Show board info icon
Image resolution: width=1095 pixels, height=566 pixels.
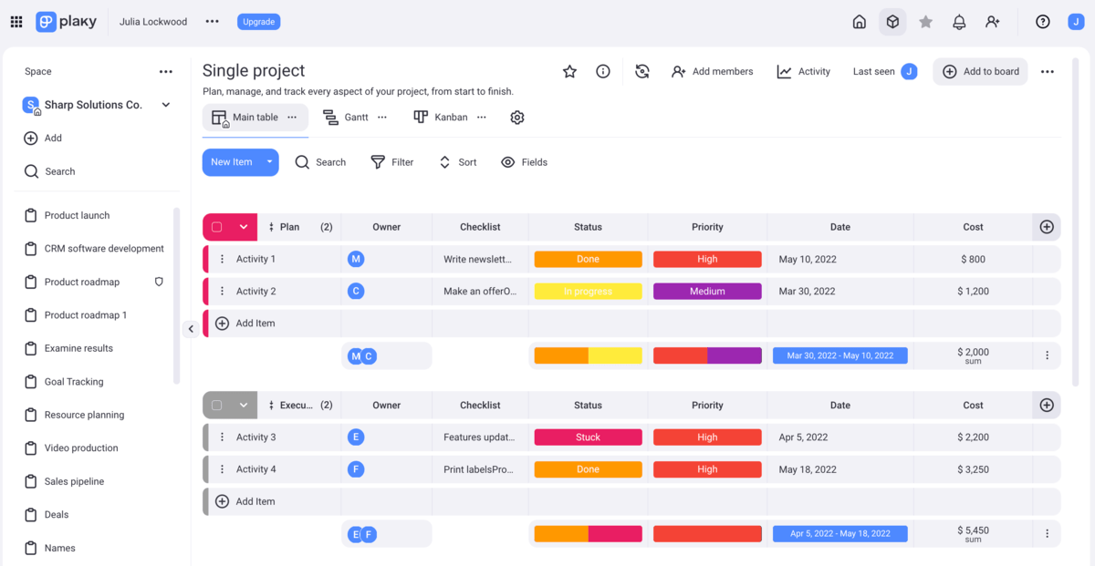[x=603, y=71]
